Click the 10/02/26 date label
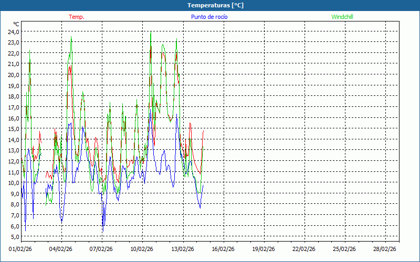Viewport: 420px width, 262px height. click(x=142, y=249)
